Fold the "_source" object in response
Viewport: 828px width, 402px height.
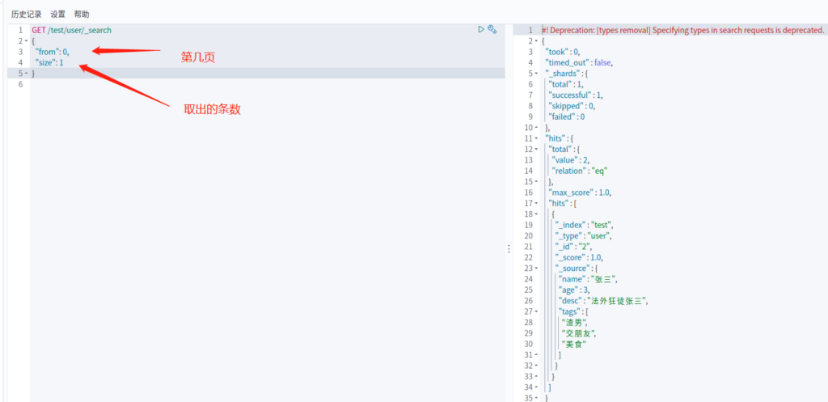[535, 269]
